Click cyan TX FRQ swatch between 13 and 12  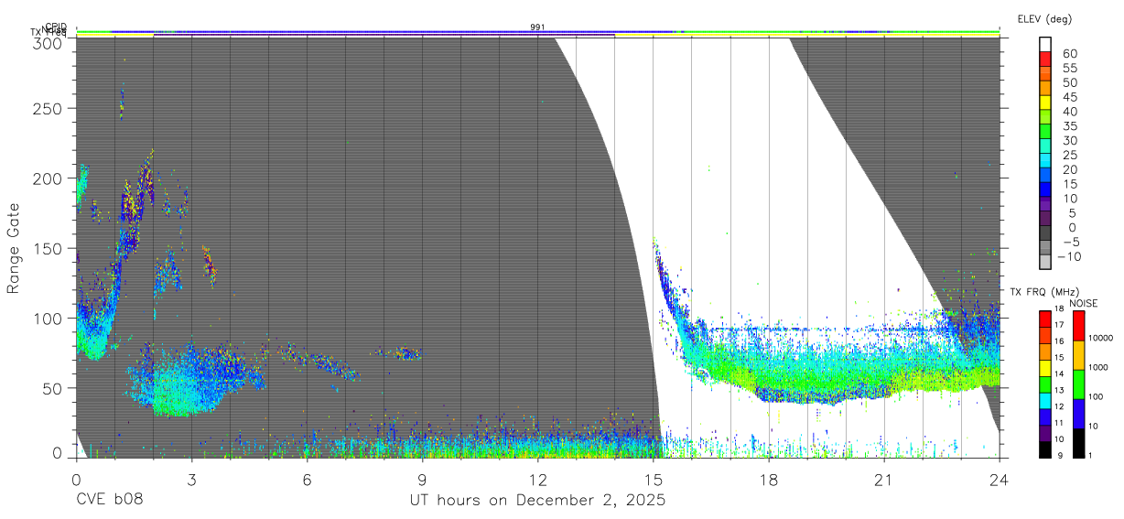pos(1045,401)
